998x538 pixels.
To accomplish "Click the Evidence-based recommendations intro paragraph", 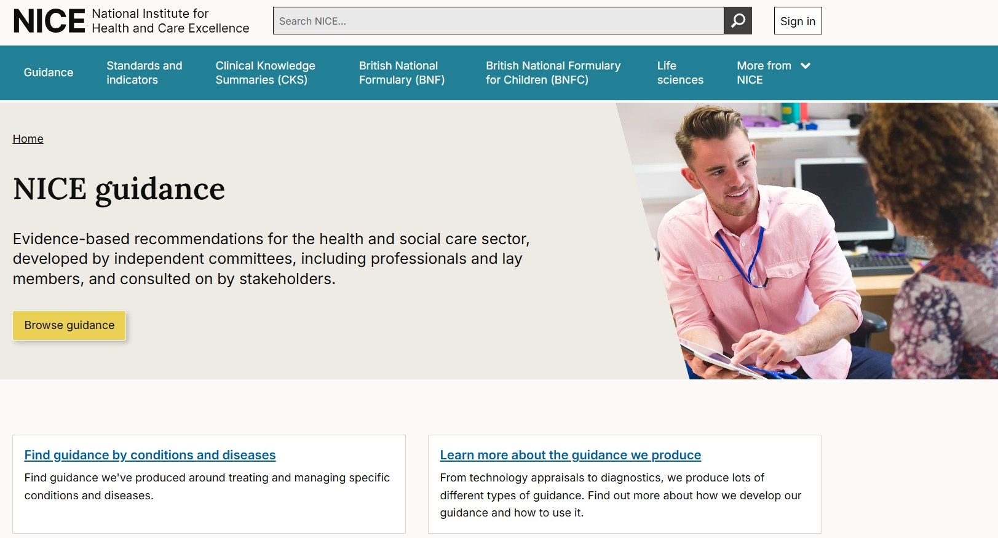I will click(271, 259).
